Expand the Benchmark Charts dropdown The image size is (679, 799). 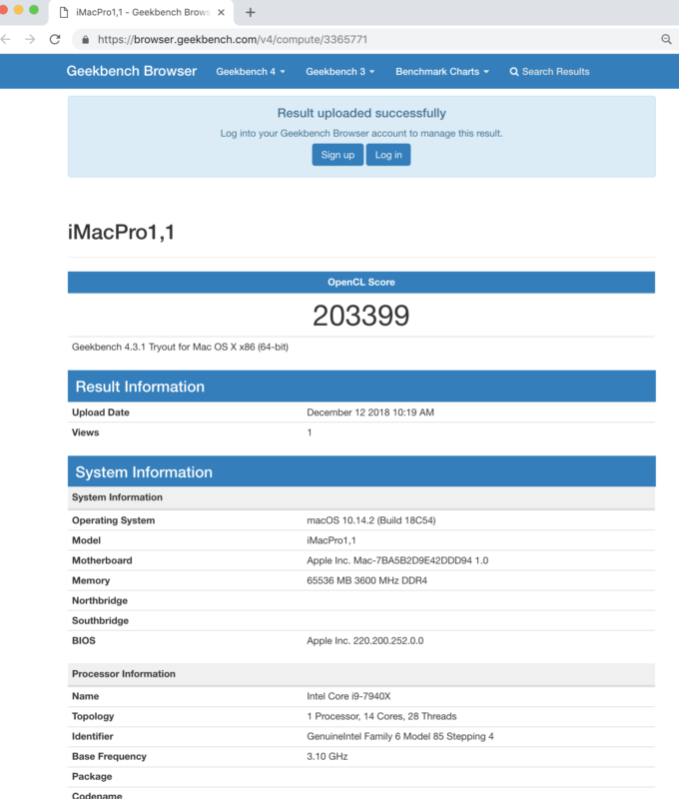pos(442,72)
